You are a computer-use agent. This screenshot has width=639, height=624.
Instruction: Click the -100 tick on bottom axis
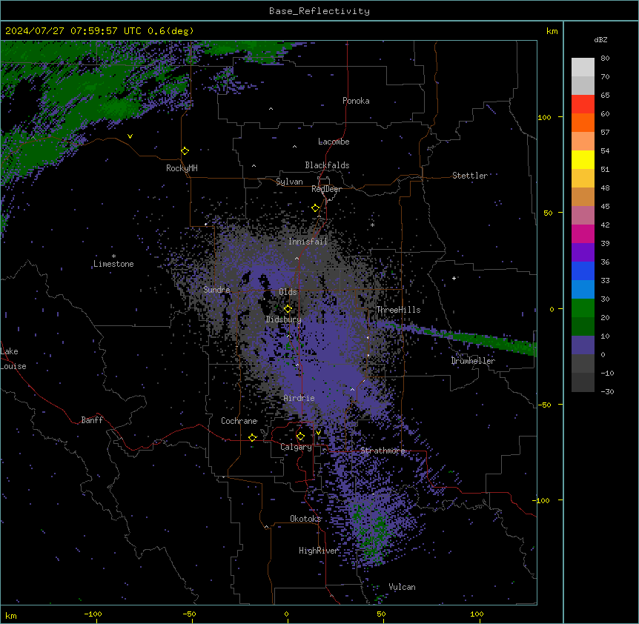[x=93, y=614]
